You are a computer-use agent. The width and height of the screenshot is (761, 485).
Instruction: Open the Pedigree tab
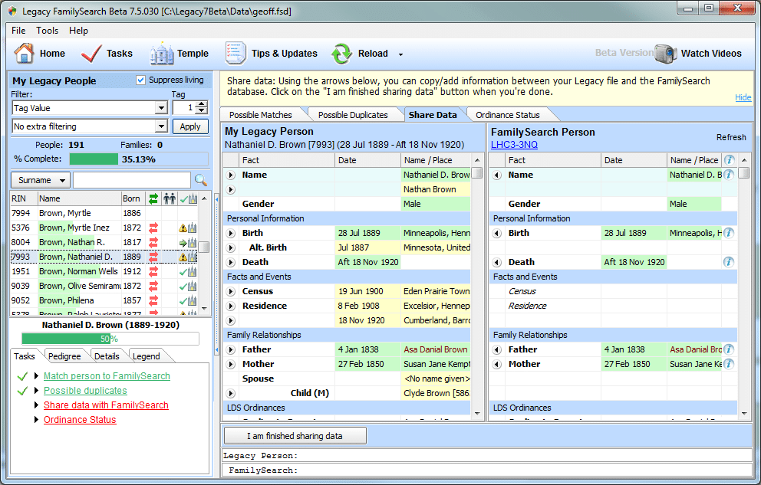coord(64,356)
